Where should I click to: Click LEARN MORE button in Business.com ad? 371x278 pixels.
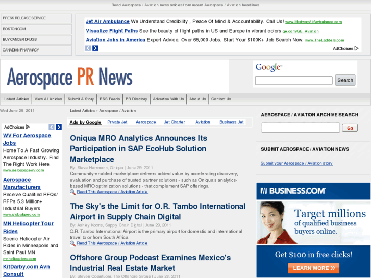[313, 268]
